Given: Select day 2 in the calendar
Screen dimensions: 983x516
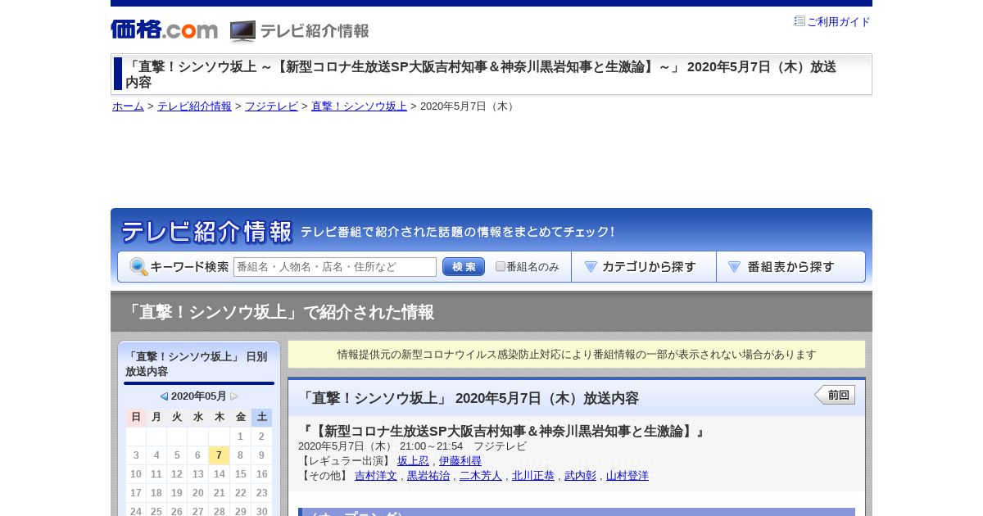Looking at the screenshot, I should click(261, 437).
